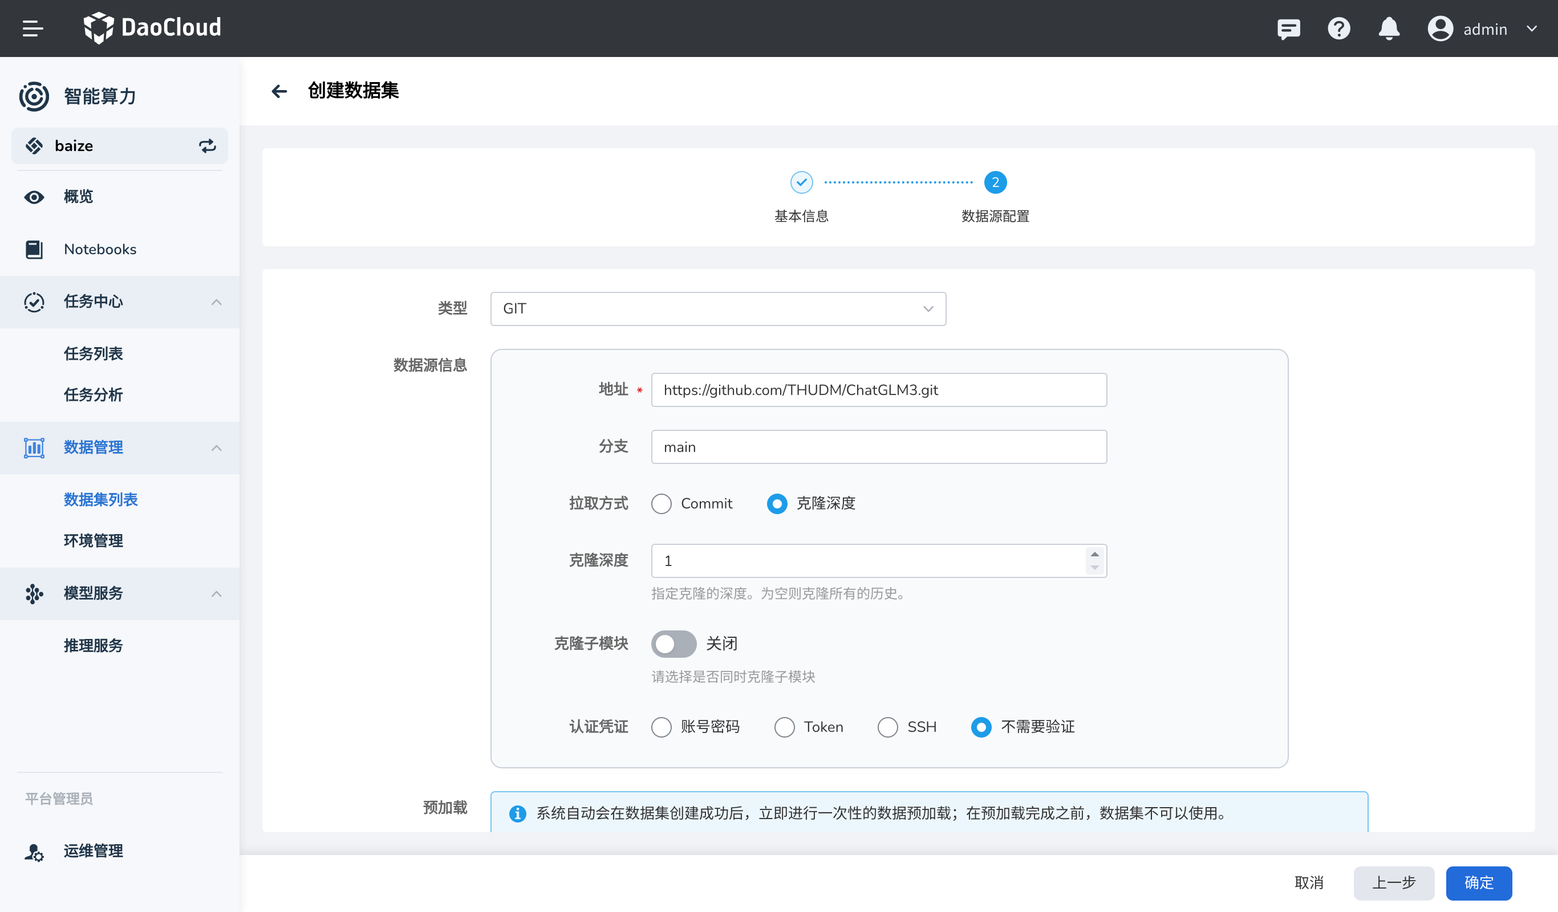Click the 概览 eye icon
1558x912 pixels.
coord(34,197)
